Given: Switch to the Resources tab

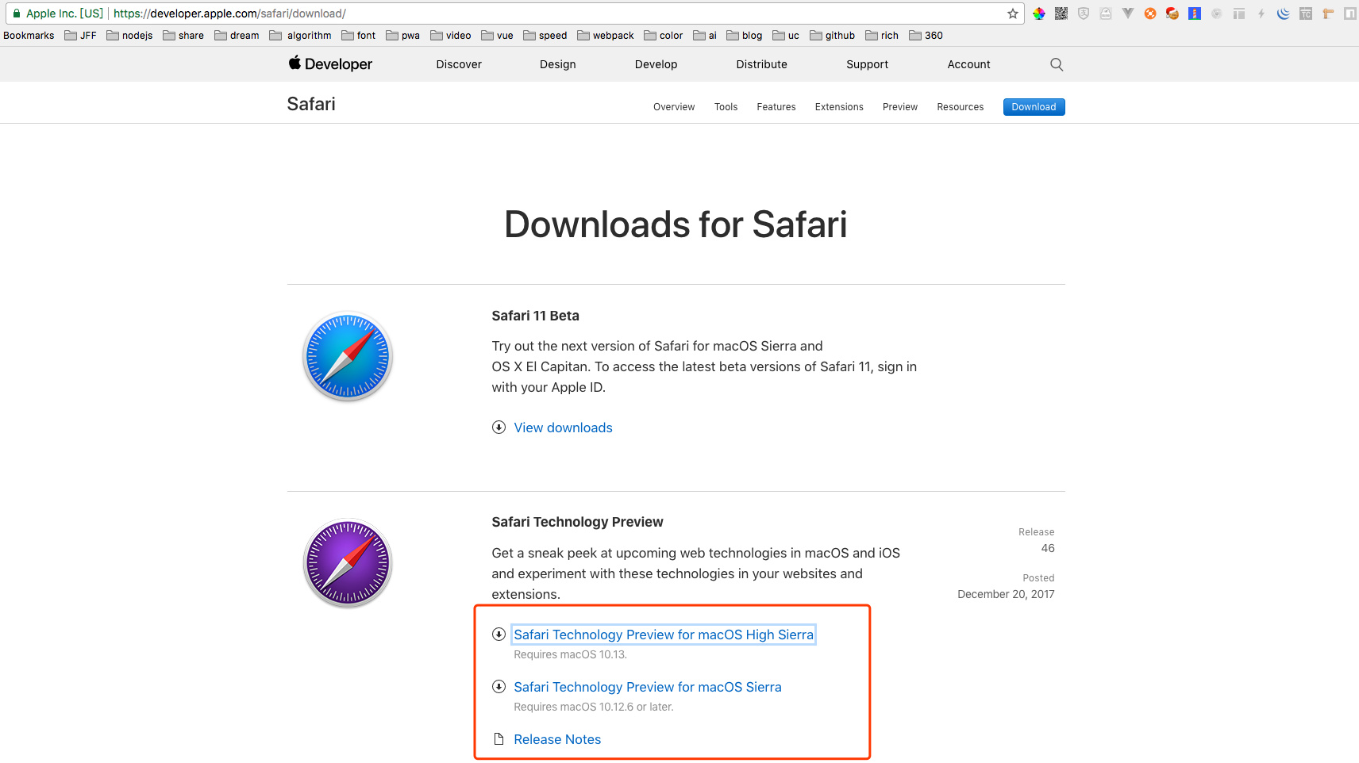Looking at the screenshot, I should 961,107.
